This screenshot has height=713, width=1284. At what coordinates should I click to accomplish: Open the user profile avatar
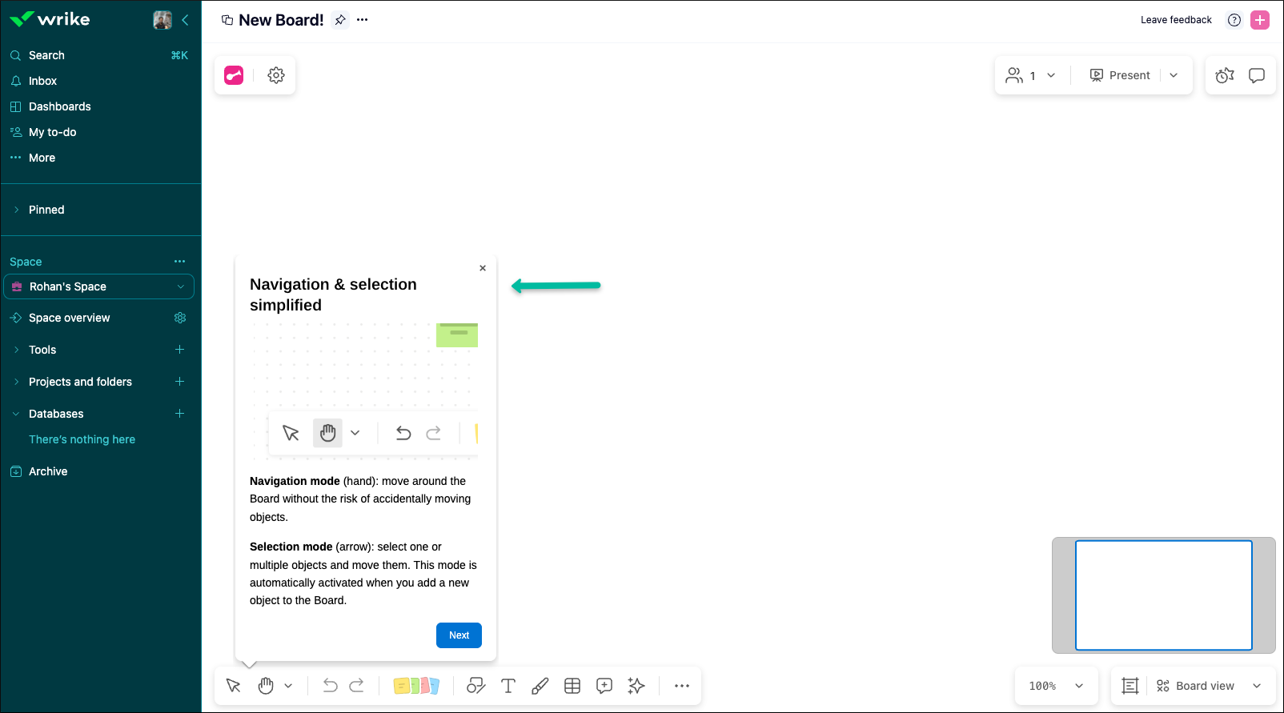[163, 20]
